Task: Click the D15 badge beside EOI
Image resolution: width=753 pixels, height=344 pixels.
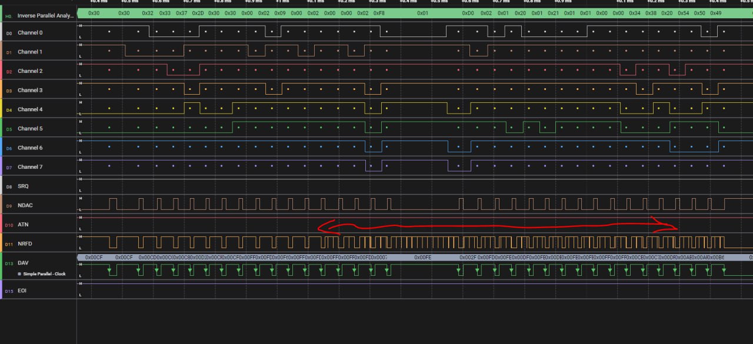Action: point(8,291)
